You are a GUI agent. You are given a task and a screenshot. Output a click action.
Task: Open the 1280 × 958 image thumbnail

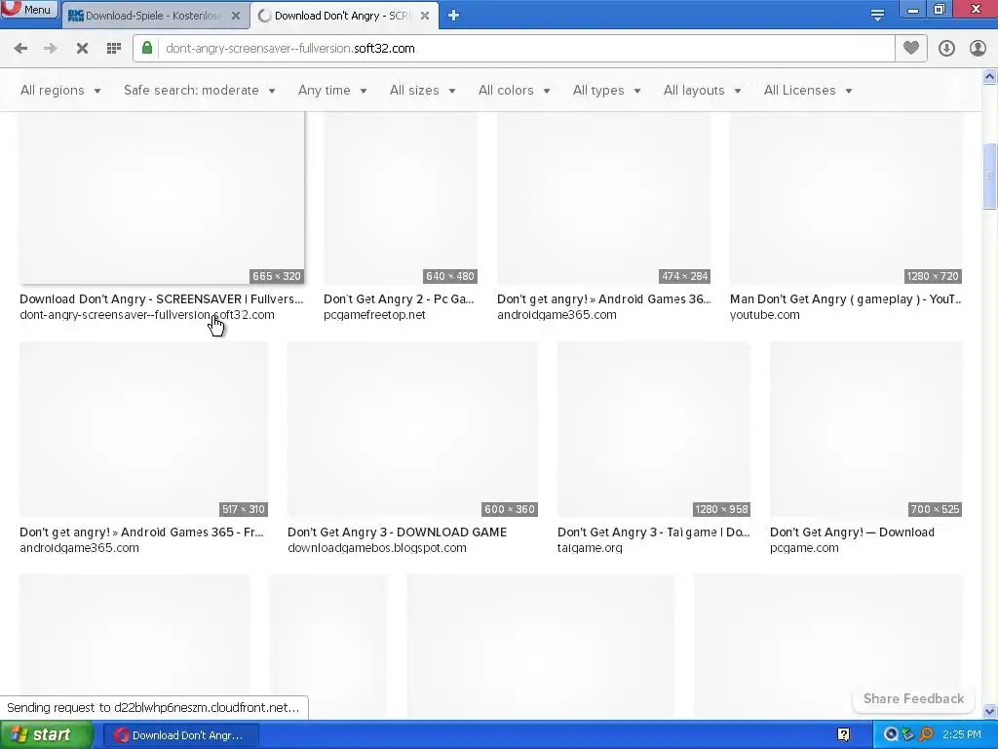[654, 429]
